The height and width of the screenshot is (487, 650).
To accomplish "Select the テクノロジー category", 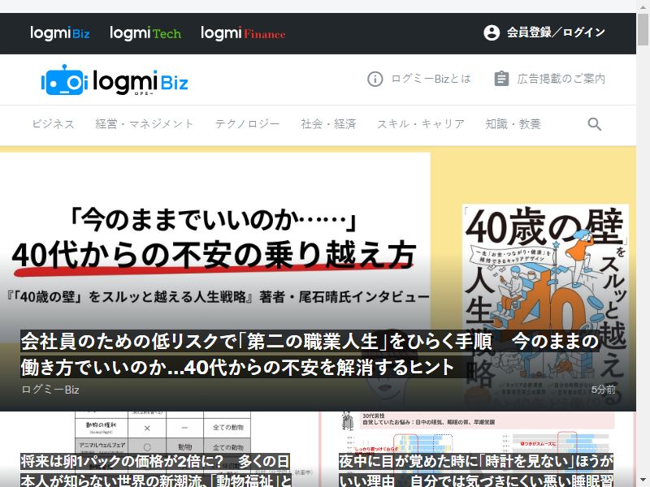I will (247, 124).
